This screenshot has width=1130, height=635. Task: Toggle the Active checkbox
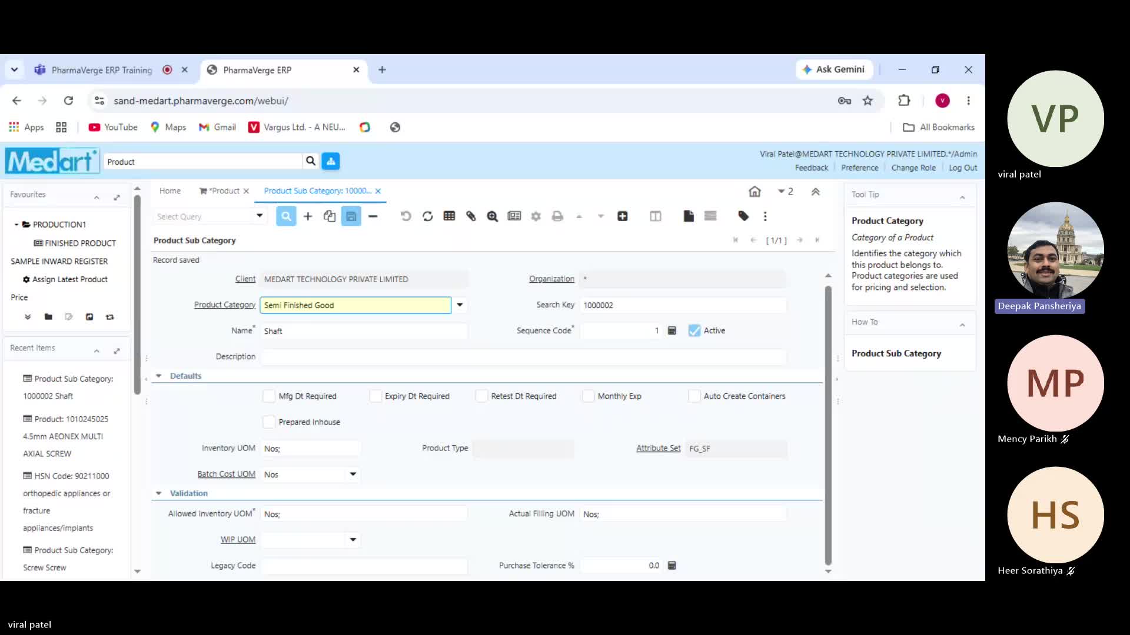pos(694,330)
